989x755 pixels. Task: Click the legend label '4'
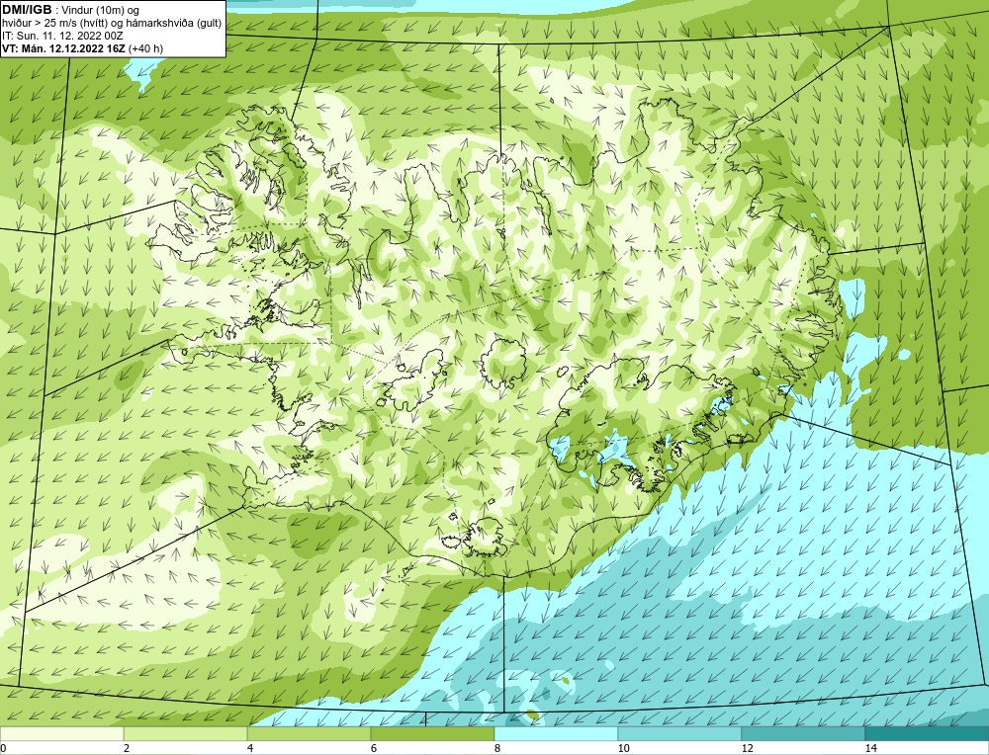click(x=250, y=748)
